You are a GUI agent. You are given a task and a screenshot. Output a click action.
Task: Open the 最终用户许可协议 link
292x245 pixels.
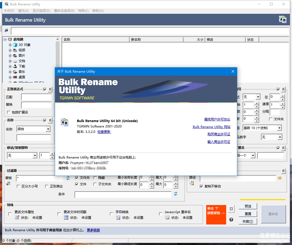click(x=217, y=119)
